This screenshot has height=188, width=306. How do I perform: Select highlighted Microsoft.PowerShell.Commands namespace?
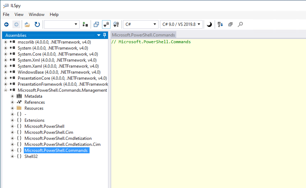57,150
